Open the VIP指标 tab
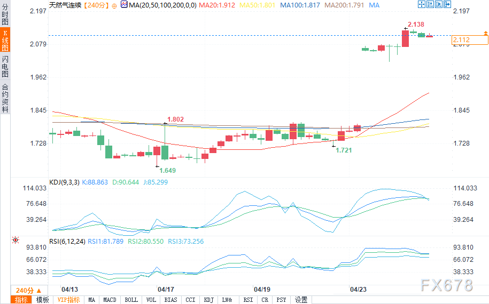Image resolution: width=489 pixels, height=304 pixels. pos(68,300)
